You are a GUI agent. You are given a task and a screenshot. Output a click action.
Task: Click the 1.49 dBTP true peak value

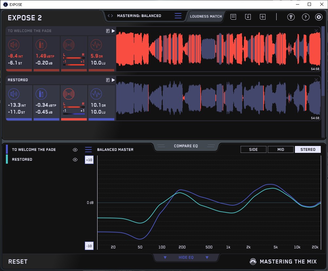(45, 56)
